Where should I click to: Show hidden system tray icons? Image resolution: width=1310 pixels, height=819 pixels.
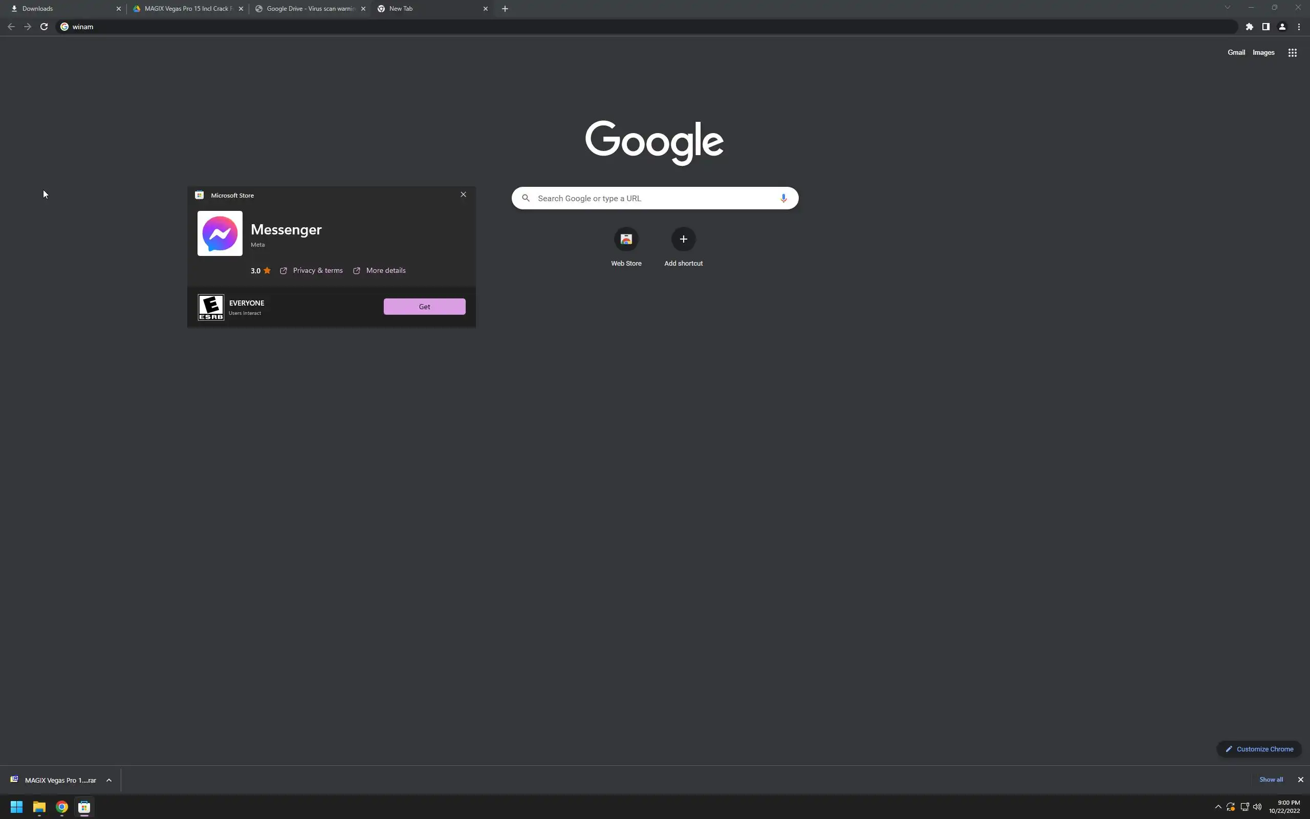point(1218,807)
